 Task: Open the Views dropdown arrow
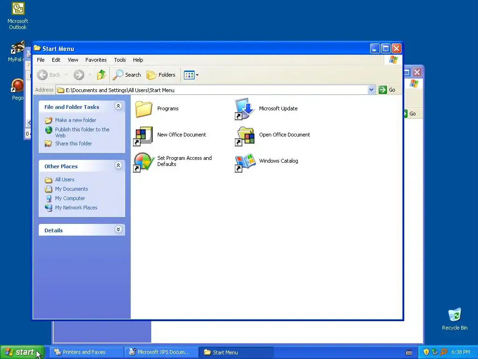[x=197, y=75]
